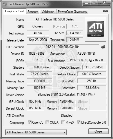
Task: Toggle the OpenCL checkbox
Action: coord(30,122)
